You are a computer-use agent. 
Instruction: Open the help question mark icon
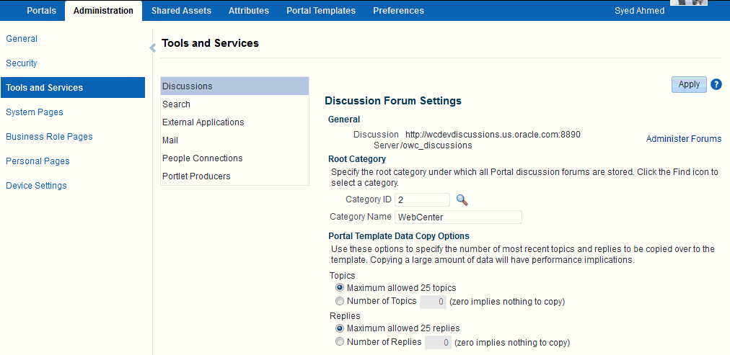[716, 84]
